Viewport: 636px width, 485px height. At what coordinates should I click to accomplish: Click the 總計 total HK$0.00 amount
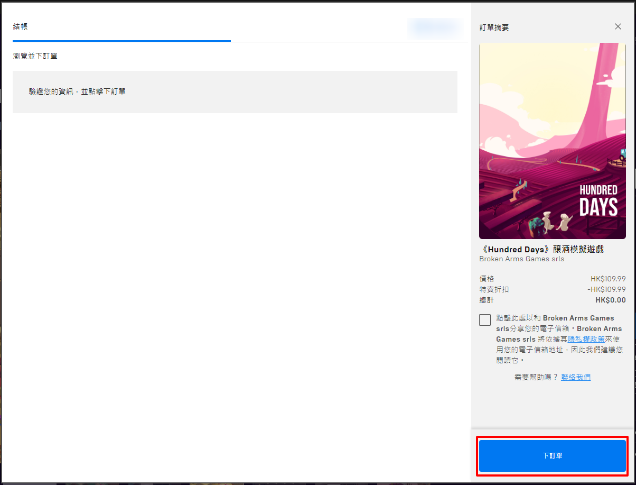(610, 300)
